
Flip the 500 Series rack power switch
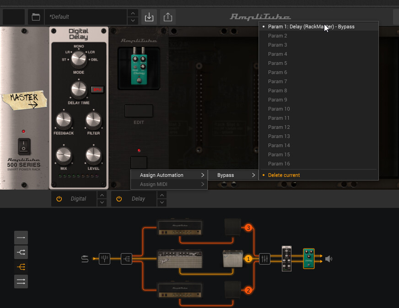(24, 146)
